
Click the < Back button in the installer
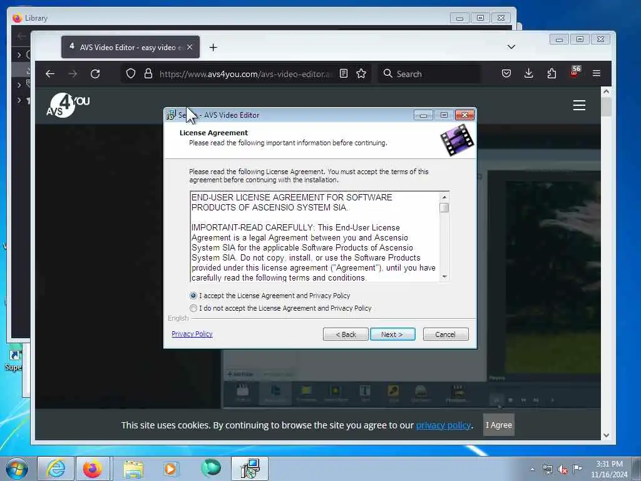[346, 334]
